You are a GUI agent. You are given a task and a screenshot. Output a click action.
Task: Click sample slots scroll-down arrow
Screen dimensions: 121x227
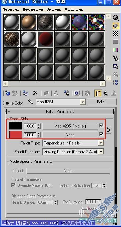(x=108, y=78)
